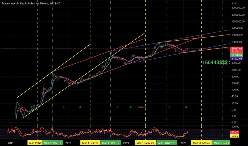This screenshot has height=146, width=248.
Task: Select the red dot marker beneath Nov '21 line
Action: (170, 107)
